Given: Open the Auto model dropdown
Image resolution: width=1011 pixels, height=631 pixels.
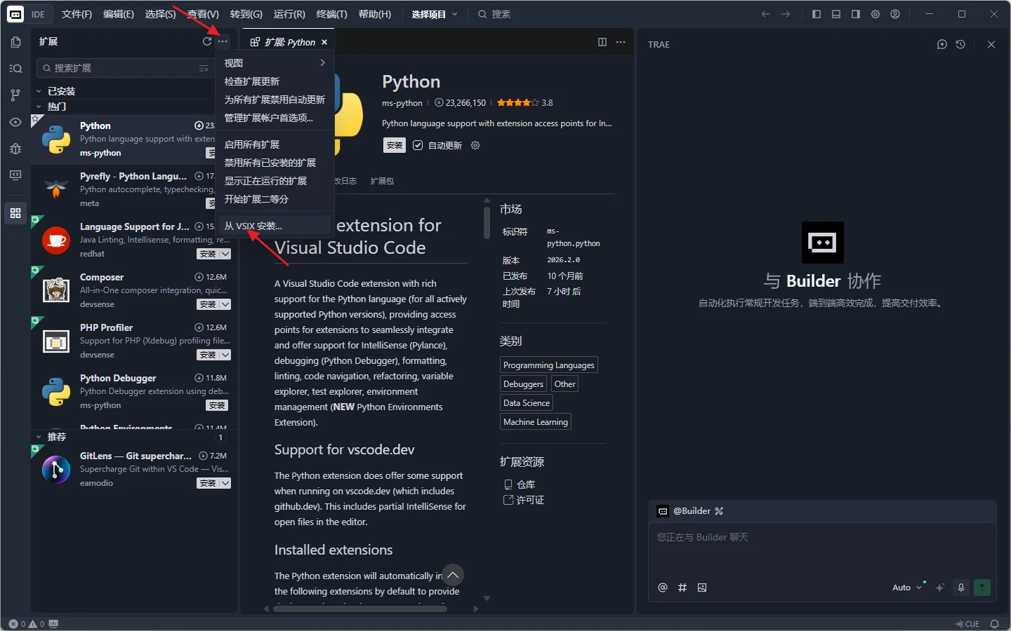Looking at the screenshot, I should (x=906, y=588).
